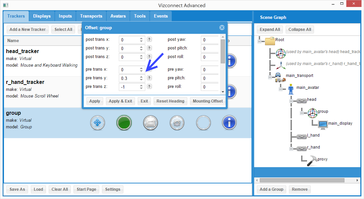This screenshot has height=199, width=364.
Task: Collapse the main_avatar tree node
Action: [x=282, y=89]
